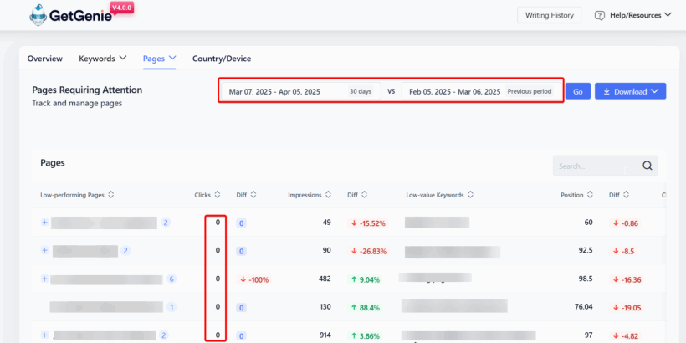Open the Country/Device tab

pos(222,59)
